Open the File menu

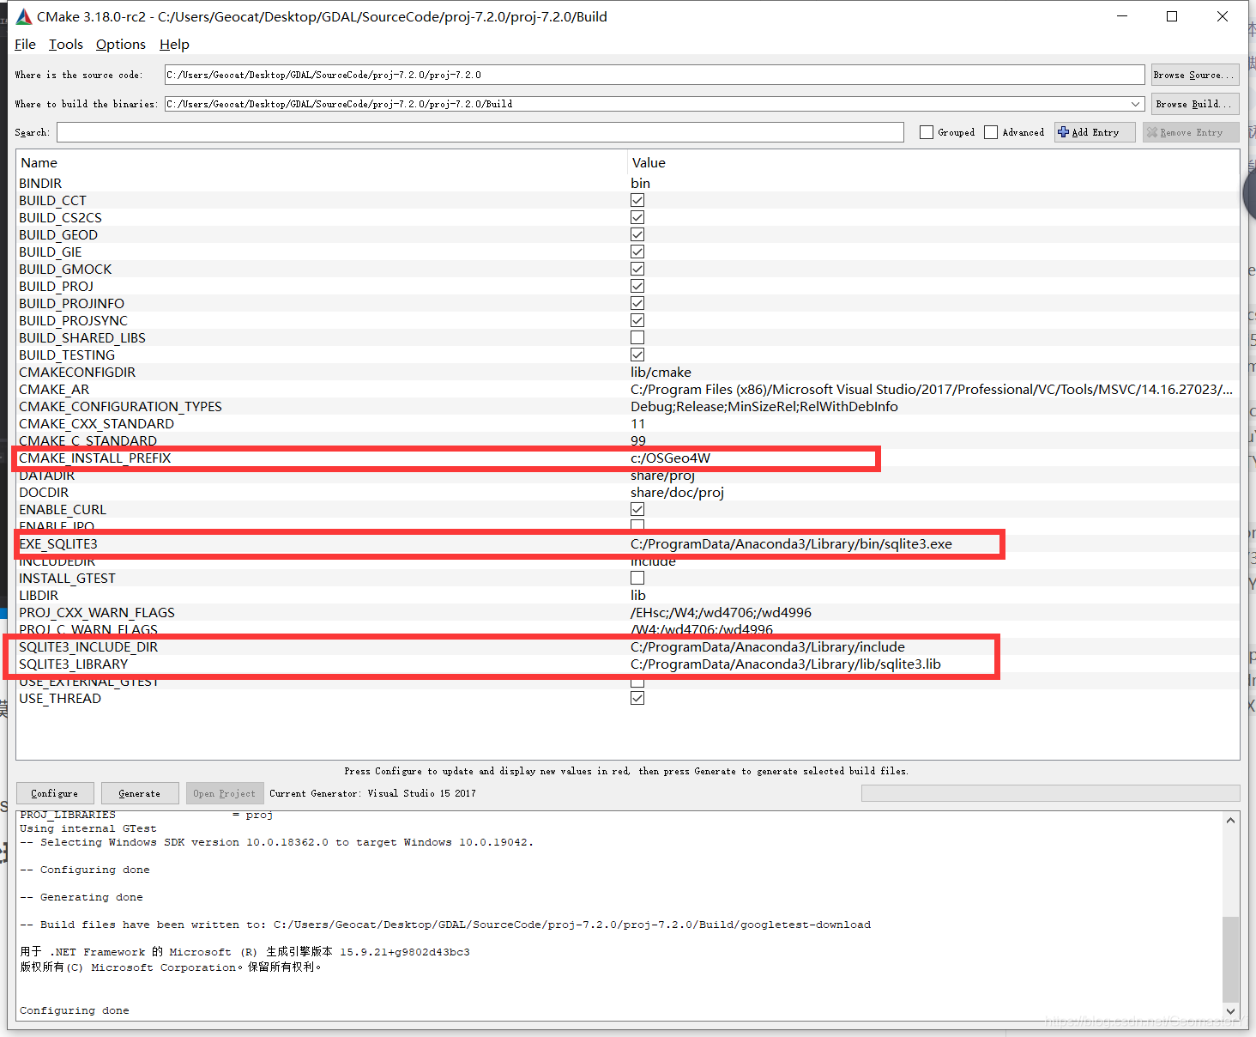point(25,45)
